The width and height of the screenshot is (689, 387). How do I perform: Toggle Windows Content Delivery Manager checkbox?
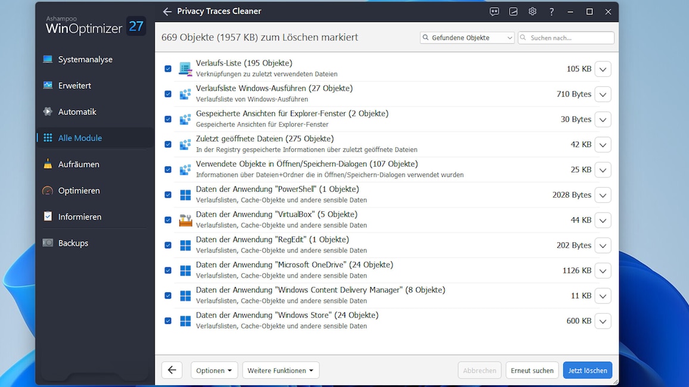(x=168, y=296)
